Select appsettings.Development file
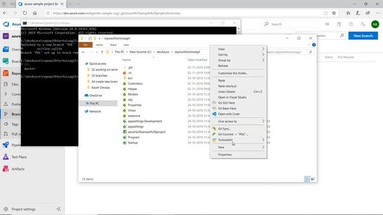 click(x=145, y=121)
